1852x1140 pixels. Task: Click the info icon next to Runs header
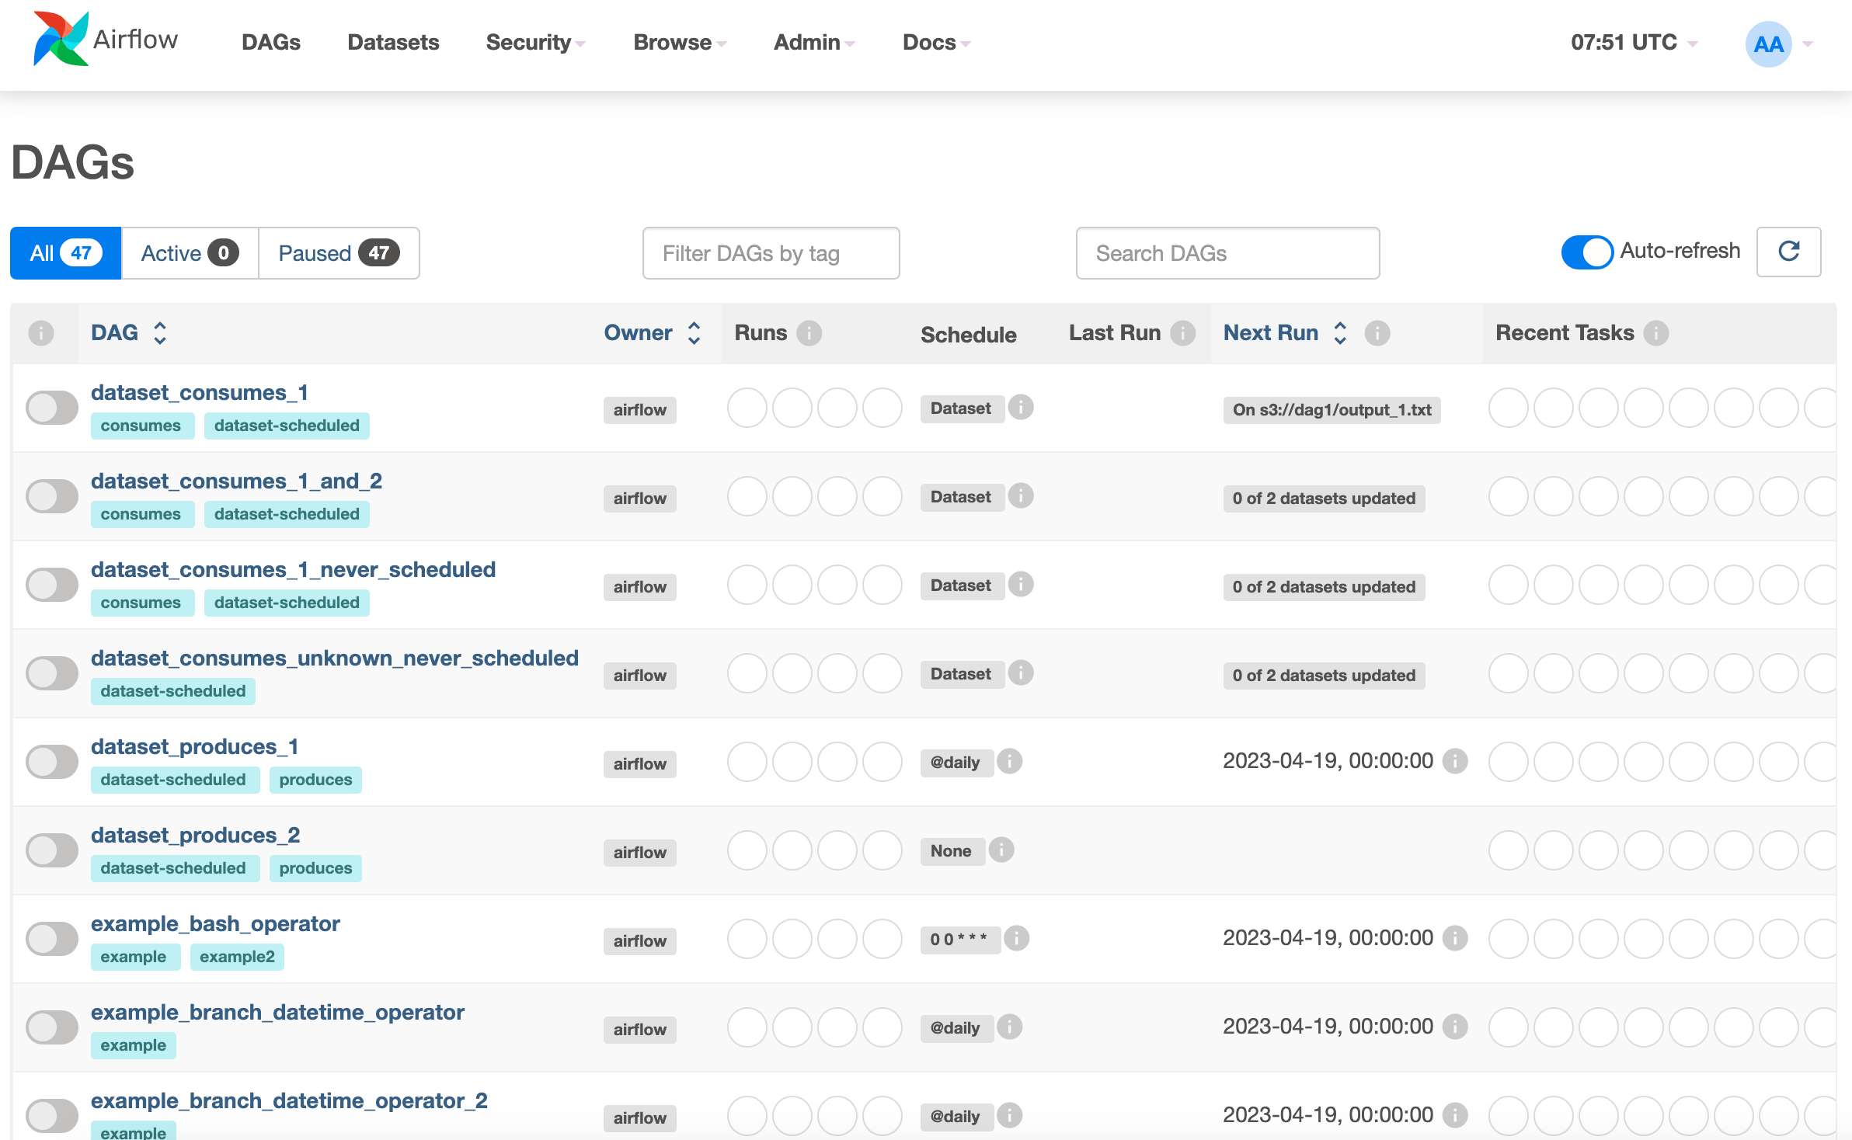pyautogui.click(x=809, y=333)
